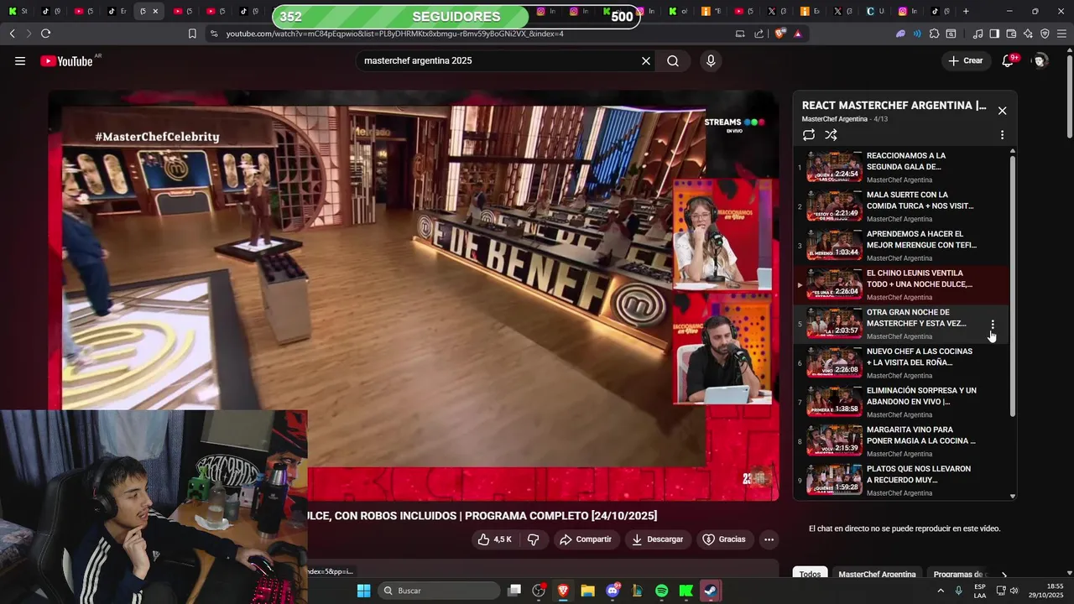The image size is (1074, 604).
Task: Play MALA SUERTE CON LA COMIDA TURCA video
Action: (902, 206)
